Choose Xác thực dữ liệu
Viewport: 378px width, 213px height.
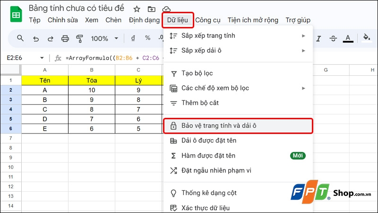(x=238, y=208)
